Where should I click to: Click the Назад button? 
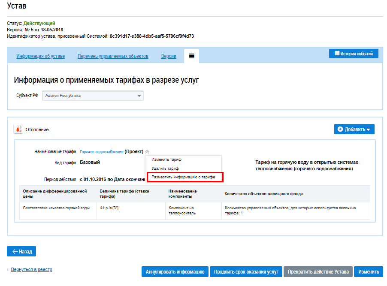(21, 251)
